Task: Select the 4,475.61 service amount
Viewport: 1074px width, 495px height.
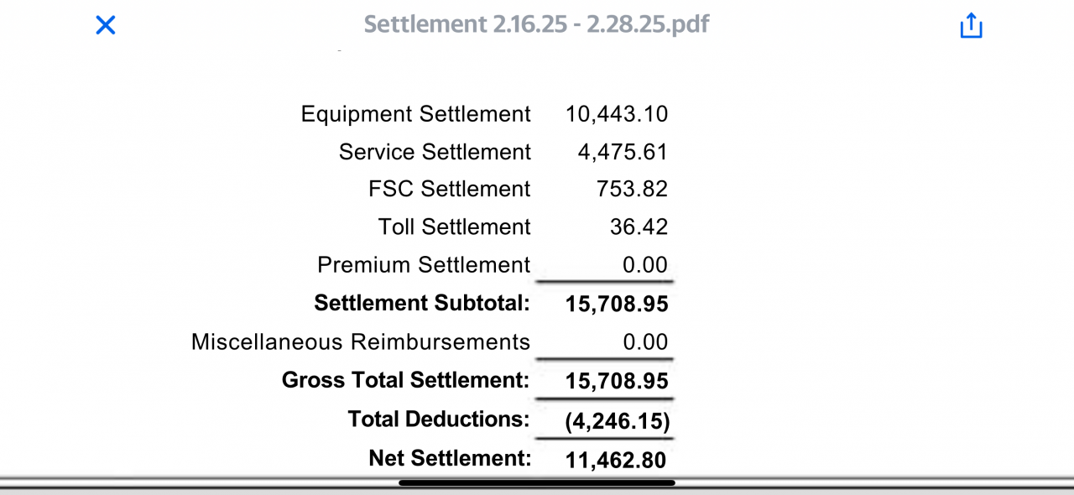Action: (x=623, y=152)
